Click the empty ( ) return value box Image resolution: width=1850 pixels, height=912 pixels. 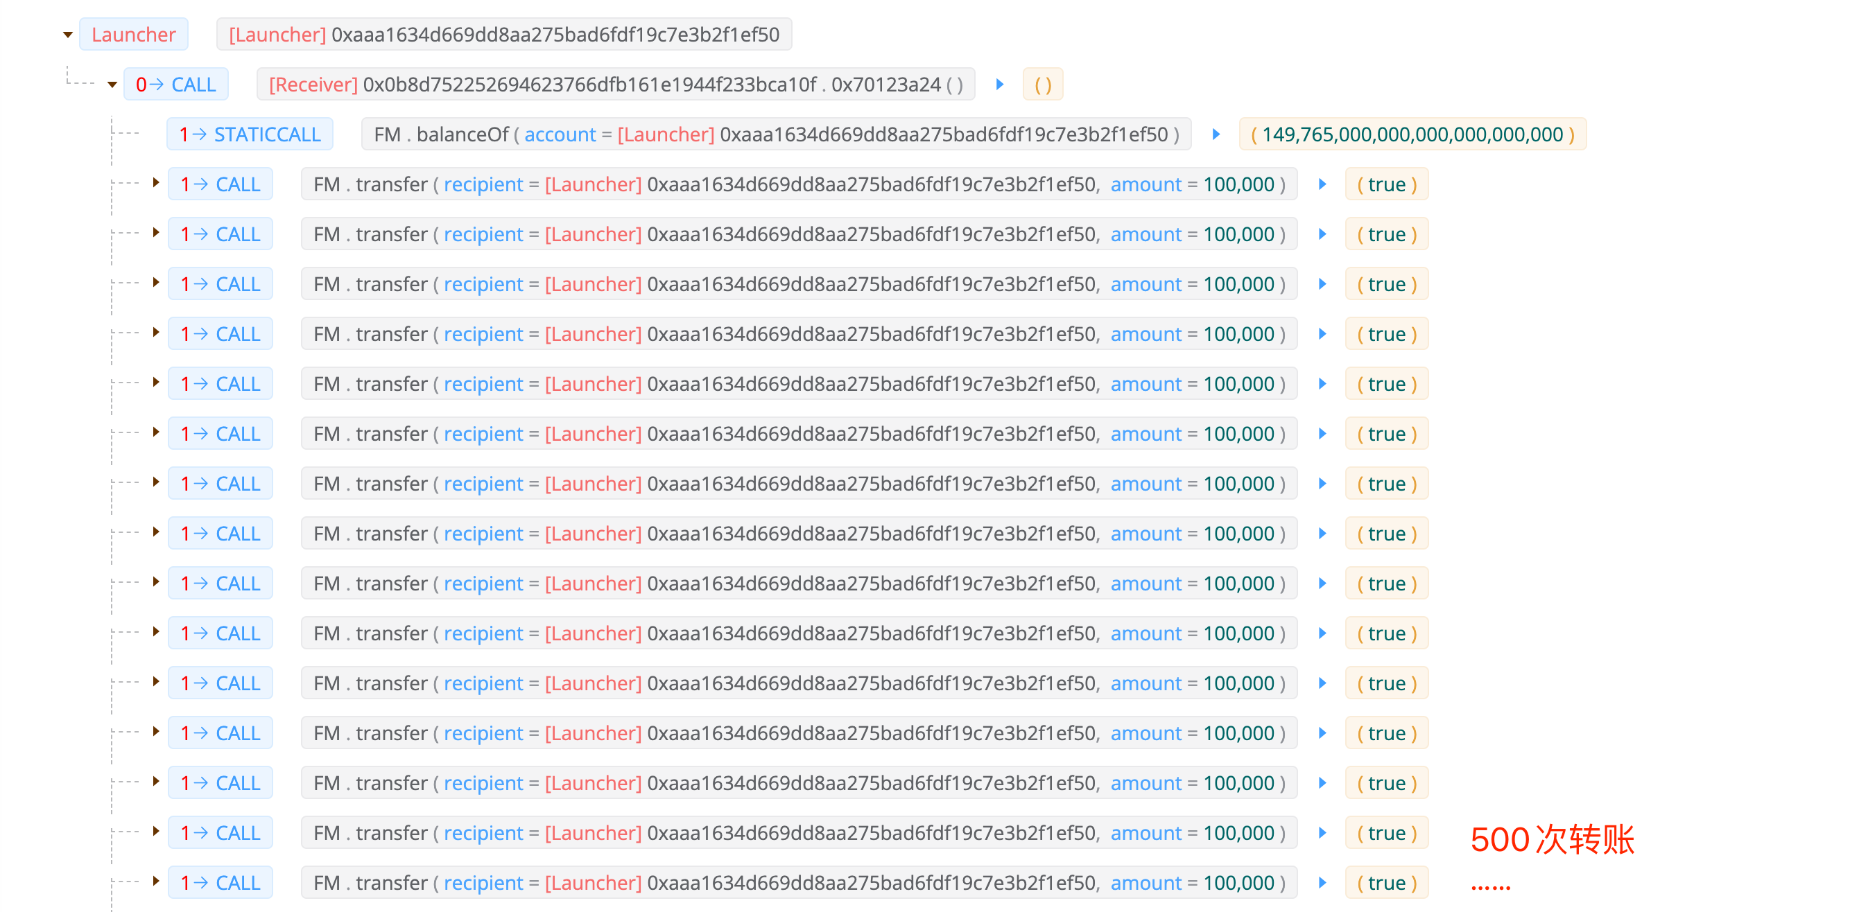point(1043,85)
